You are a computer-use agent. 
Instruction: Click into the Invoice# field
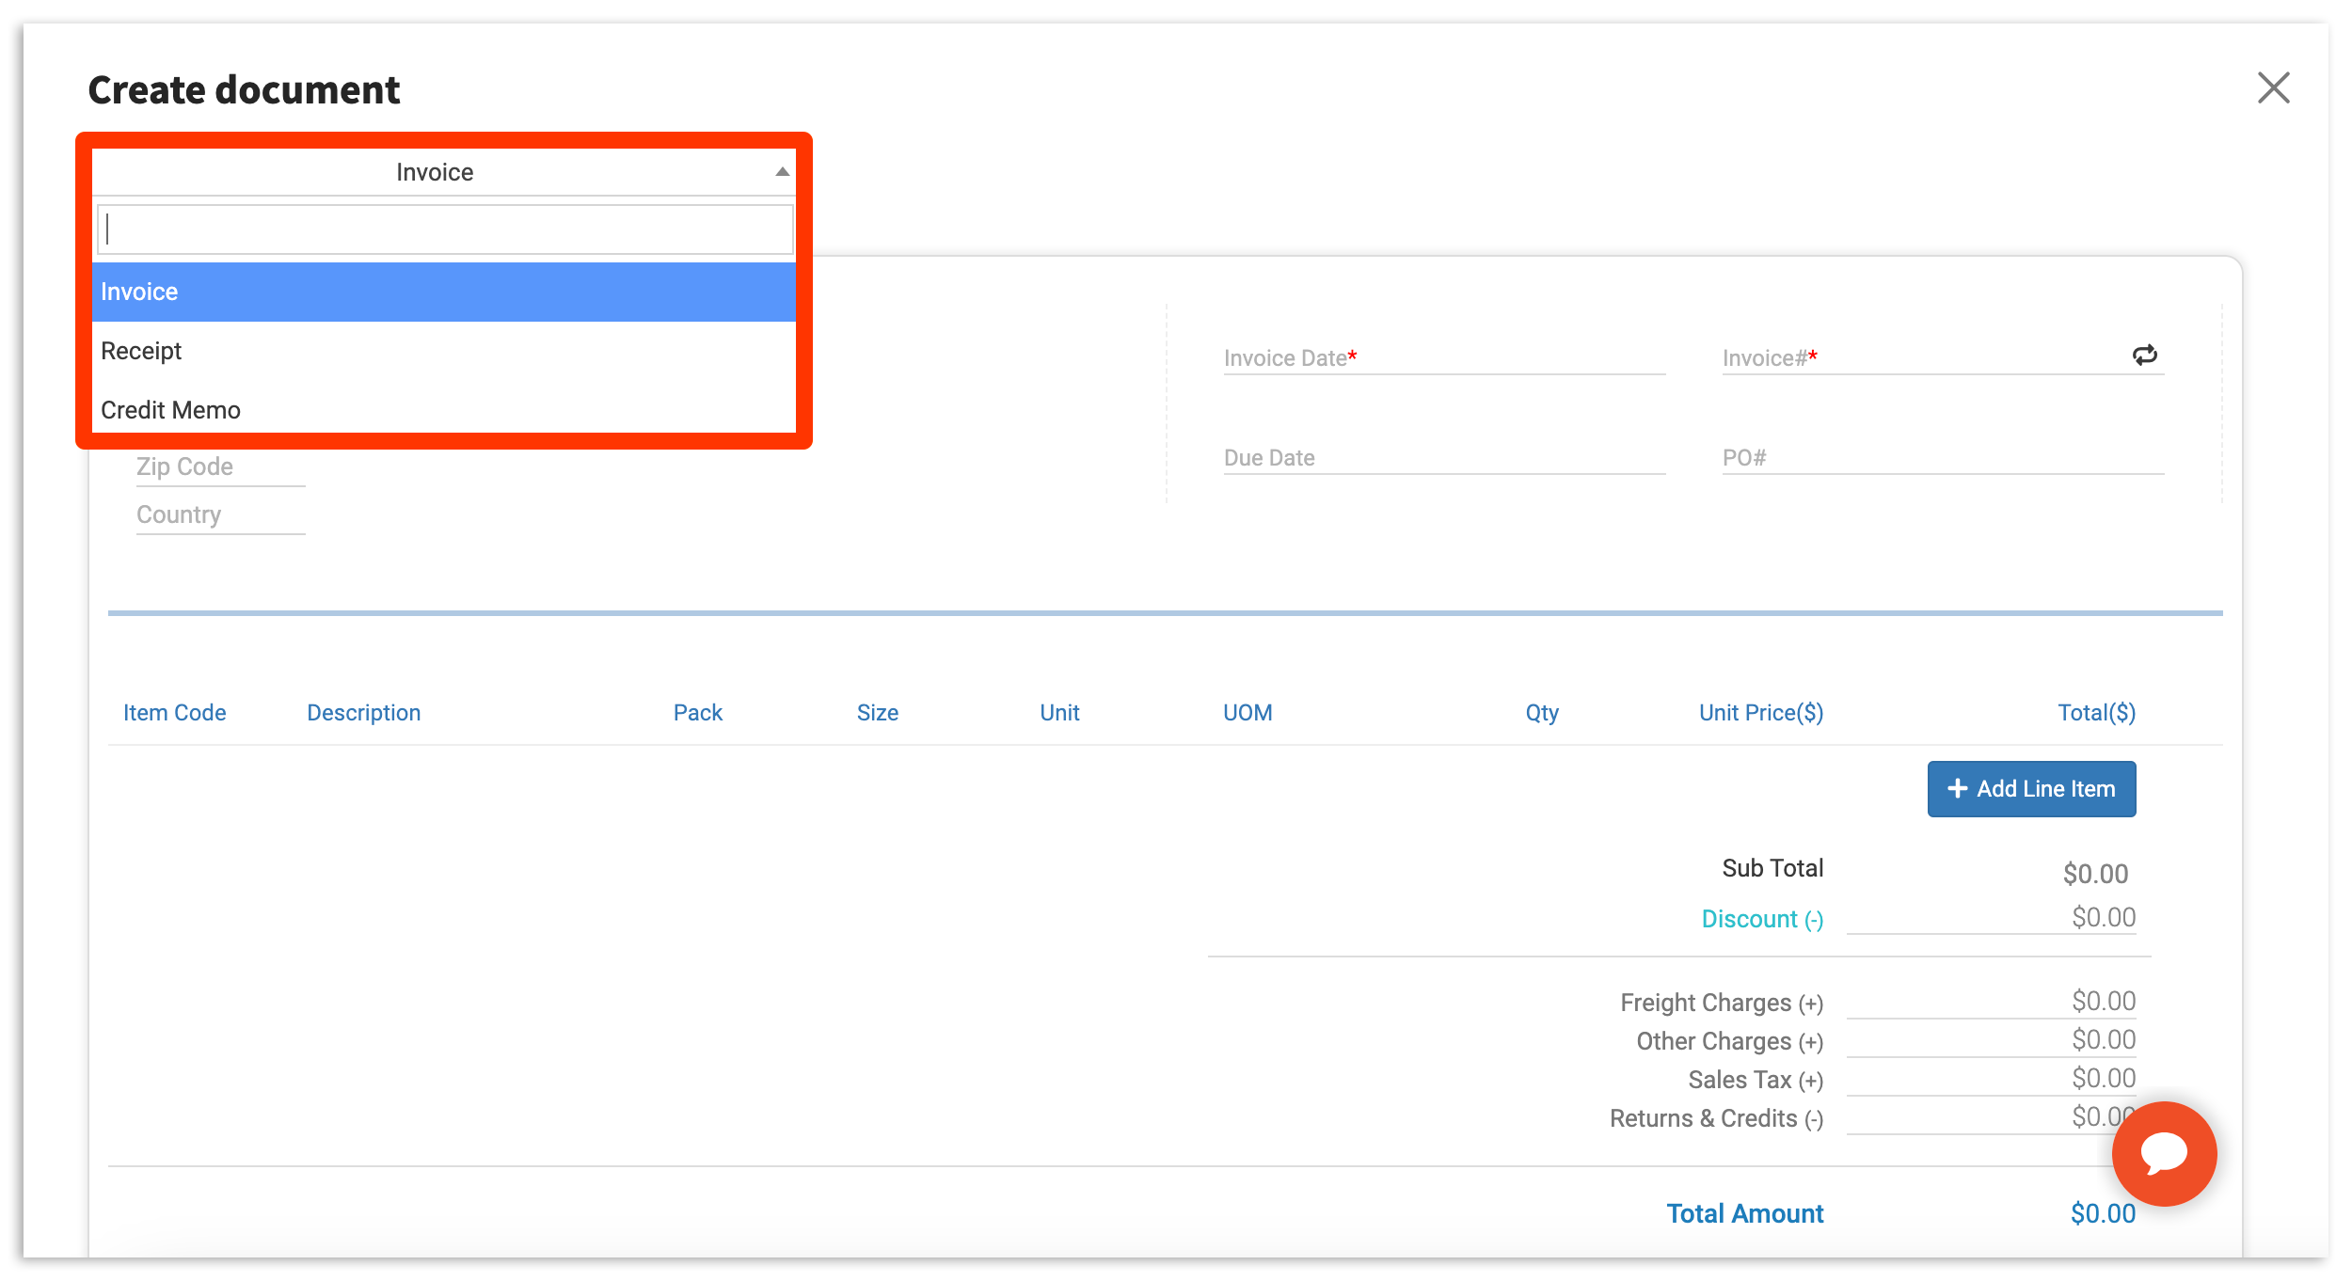click(1919, 358)
